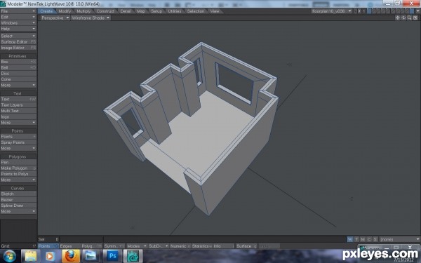Image resolution: width=421 pixels, height=263 pixels.
Task: Open the Info panel
Action: coord(224,246)
